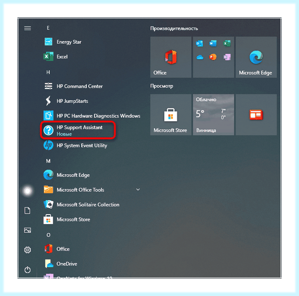Open the Microsoft Store tile
The width and height of the screenshot is (299, 296).
pyautogui.click(x=170, y=115)
